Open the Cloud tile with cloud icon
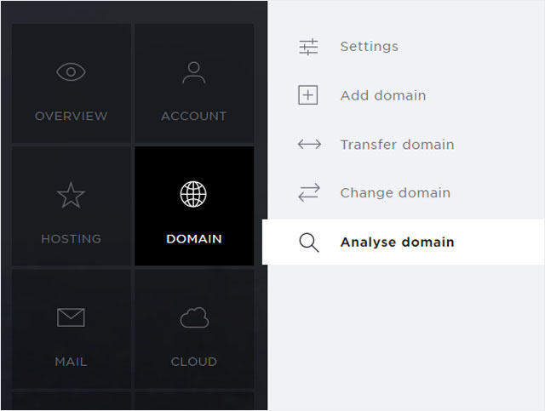The width and height of the screenshot is (545, 411). [x=194, y=328]
